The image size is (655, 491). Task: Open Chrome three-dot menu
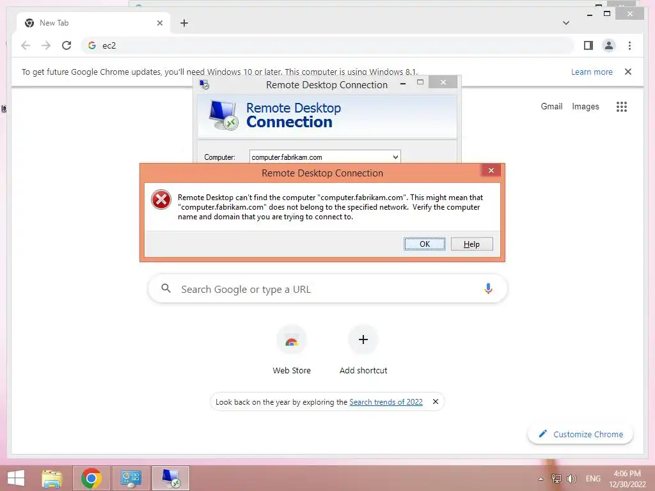click(629, 45)
